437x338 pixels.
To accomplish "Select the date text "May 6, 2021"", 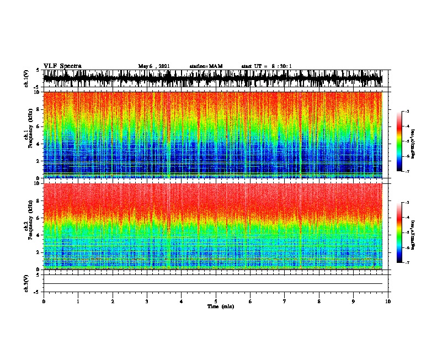I will click(x=154, y=66).
